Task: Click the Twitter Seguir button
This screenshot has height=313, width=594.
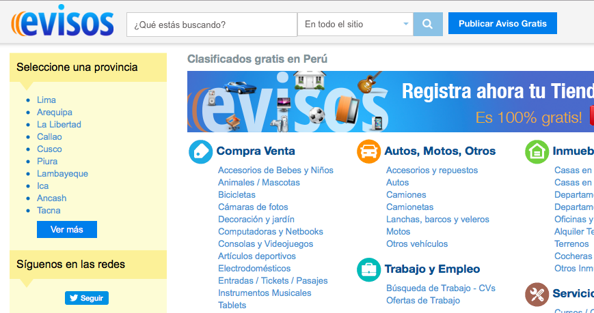Action: tap(87, 298)
